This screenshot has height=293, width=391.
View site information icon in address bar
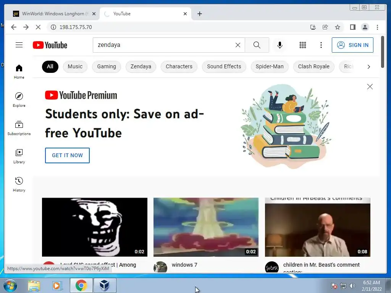tap(53, 27)
